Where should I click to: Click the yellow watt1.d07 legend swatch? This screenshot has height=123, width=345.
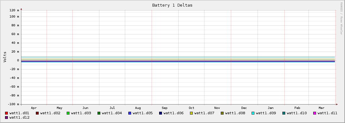point(191,113)
